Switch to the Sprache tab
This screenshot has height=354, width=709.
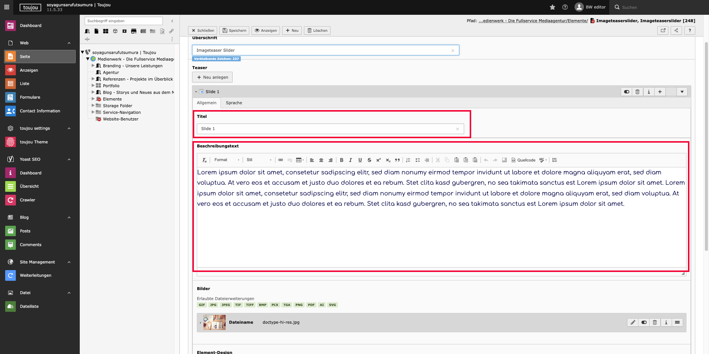coord(234,103)
